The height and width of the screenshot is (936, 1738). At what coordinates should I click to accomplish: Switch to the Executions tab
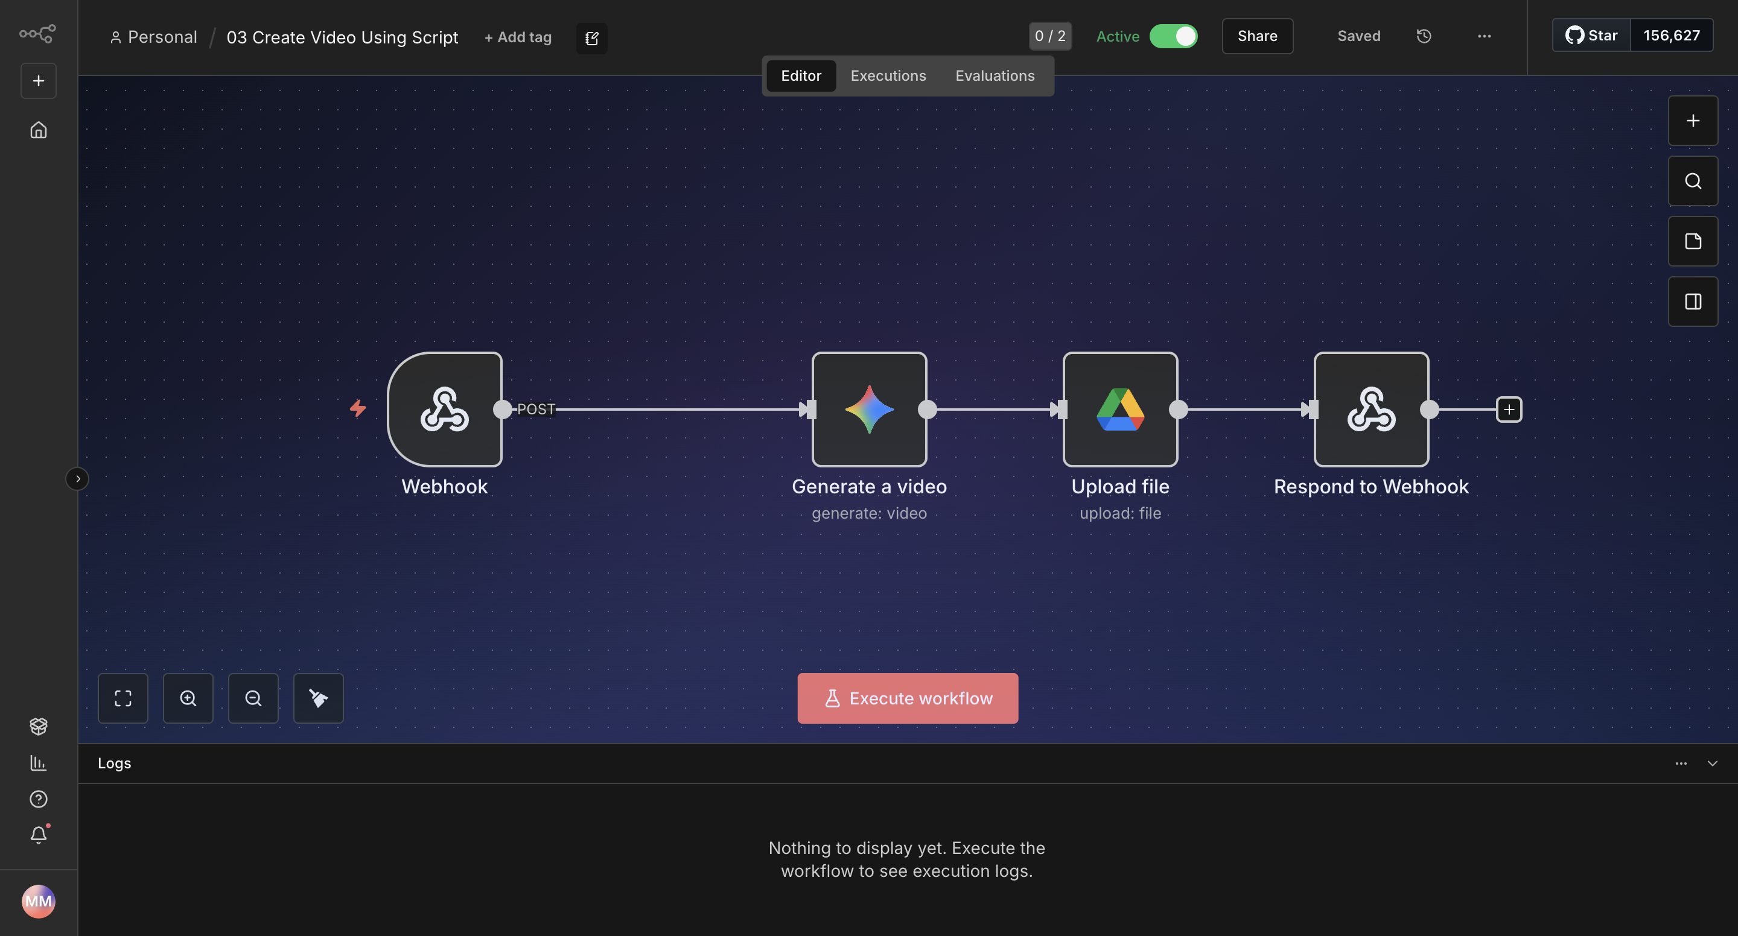888,75
